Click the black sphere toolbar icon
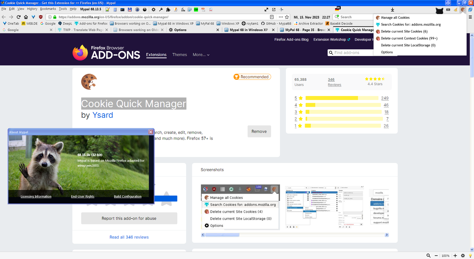Viewport: 474px width, 259px height. click(145, 10)
